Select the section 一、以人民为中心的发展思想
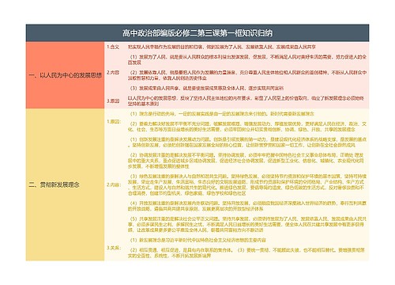The width and height of the screenshot is (395, 285). tap(65, 75)
